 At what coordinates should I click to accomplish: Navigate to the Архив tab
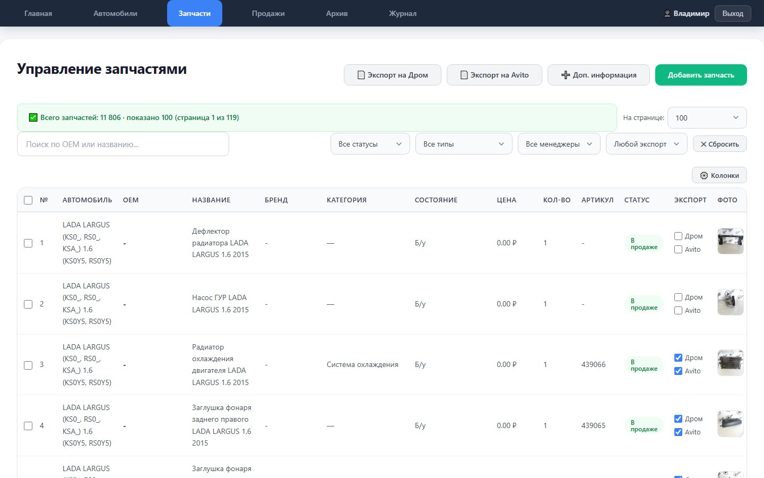pyautogui.click(x=337, y=13)
